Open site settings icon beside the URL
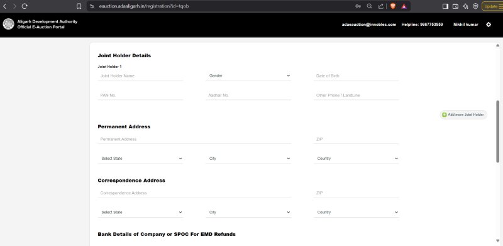This screenshot has width=503, height=246. (92, 6)
